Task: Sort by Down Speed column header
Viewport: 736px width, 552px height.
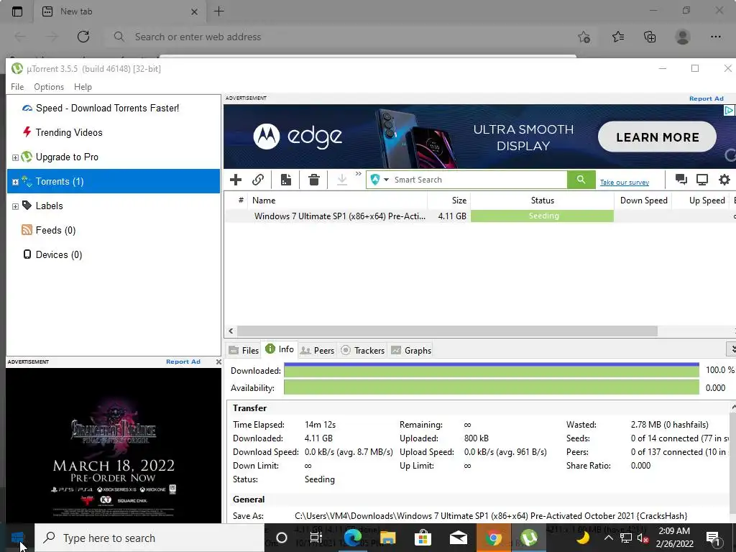Action: tap(643, 201)
